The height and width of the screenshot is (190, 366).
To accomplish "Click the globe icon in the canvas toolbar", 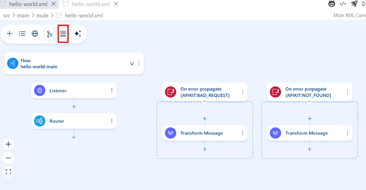I will point(35,33).
